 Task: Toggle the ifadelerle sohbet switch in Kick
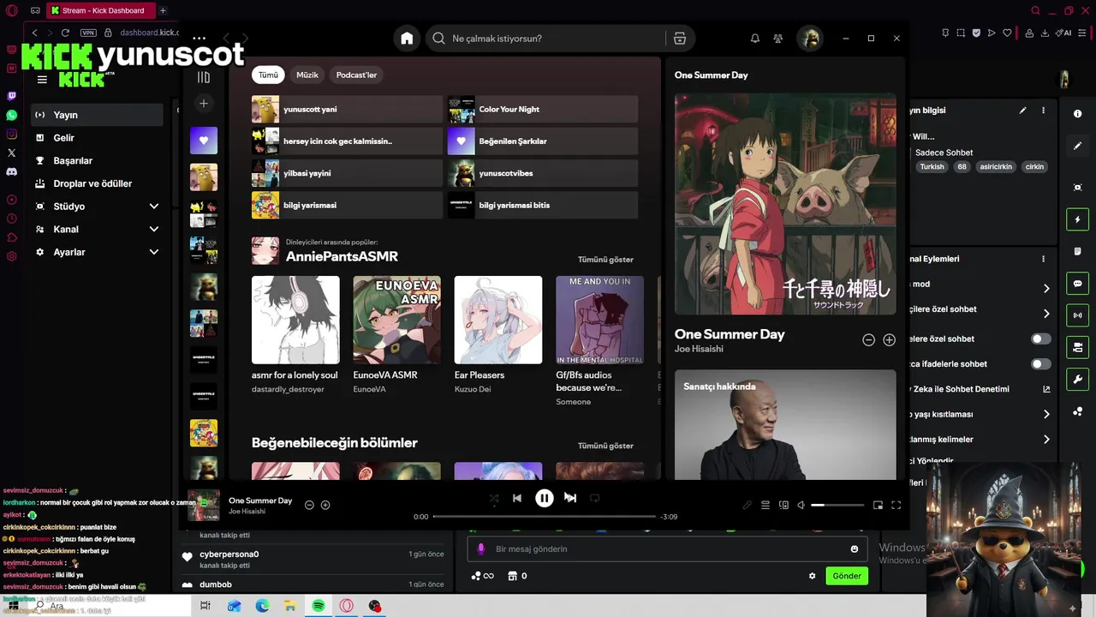pos(1040,364)
